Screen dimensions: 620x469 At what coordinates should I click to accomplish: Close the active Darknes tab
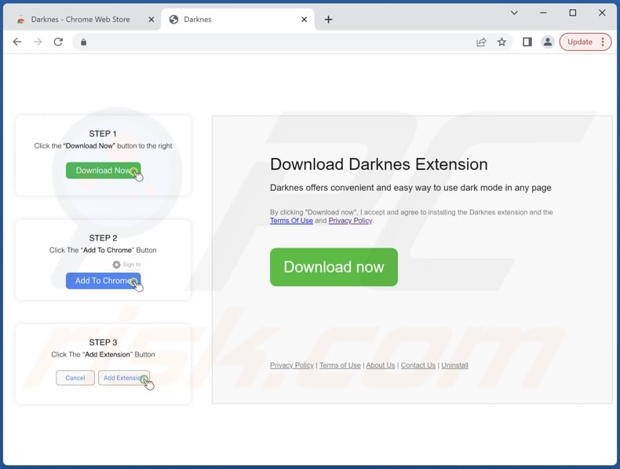(x=304, y=20)
